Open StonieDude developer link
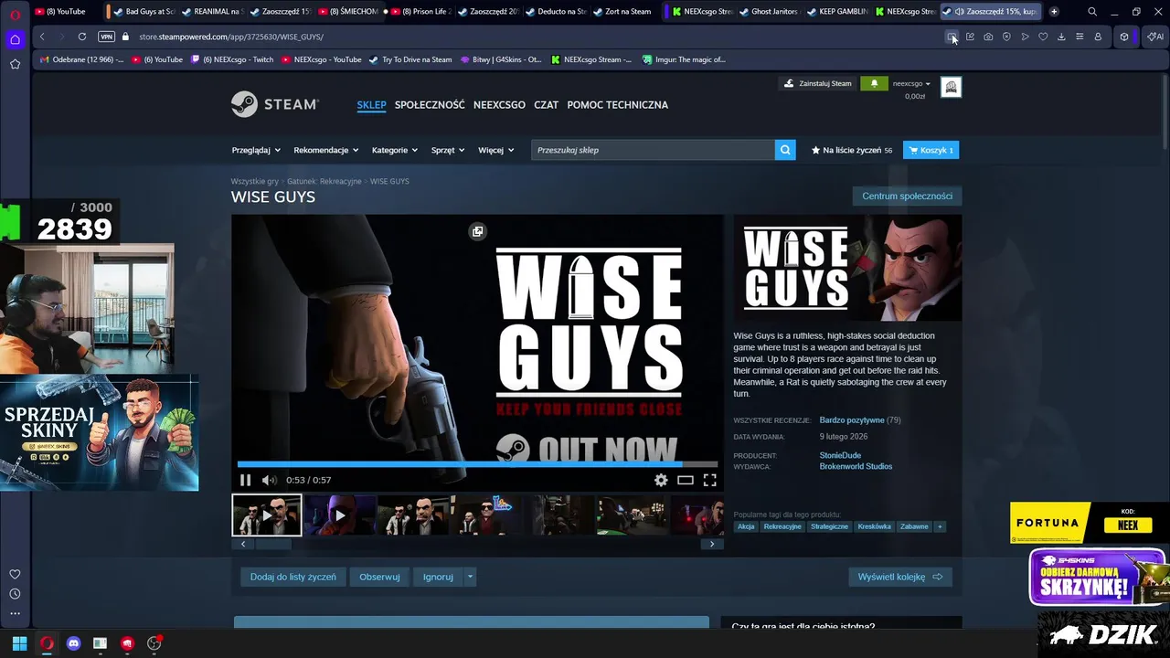1170x658 pixels. point(840,455)
